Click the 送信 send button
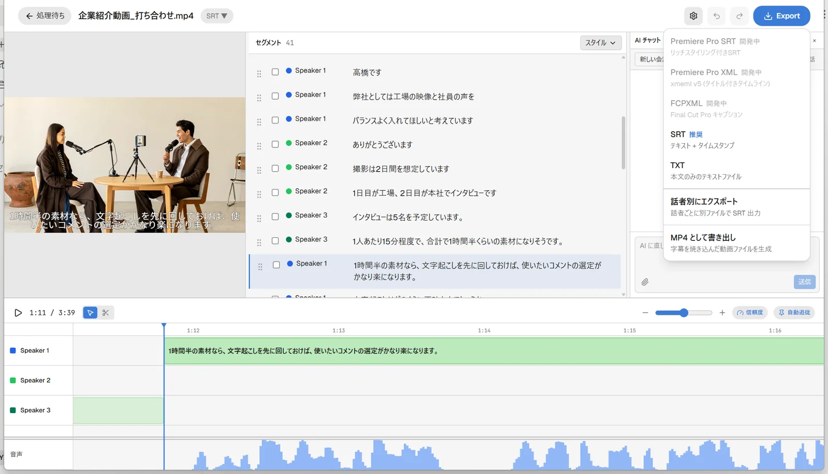828x474 pixels. click(x=805, y=282)
